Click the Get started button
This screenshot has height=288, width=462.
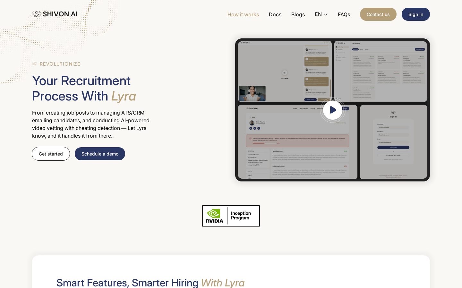tap(51, 154)
